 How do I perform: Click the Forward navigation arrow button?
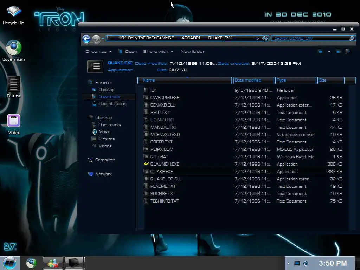(x=96, y=39)
